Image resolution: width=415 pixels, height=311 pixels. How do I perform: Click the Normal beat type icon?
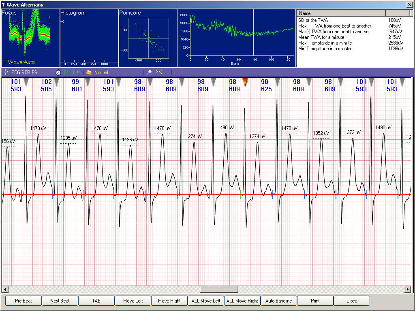tap(89, 72)
